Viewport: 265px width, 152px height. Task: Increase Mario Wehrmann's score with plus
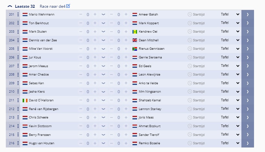tap(95, 14)
